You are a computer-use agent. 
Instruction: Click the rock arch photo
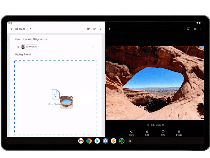(x=155, y=83)
